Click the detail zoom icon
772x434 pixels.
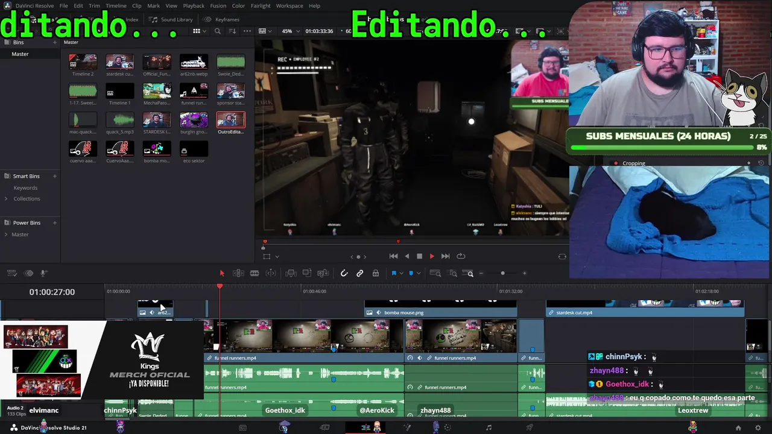453,273
